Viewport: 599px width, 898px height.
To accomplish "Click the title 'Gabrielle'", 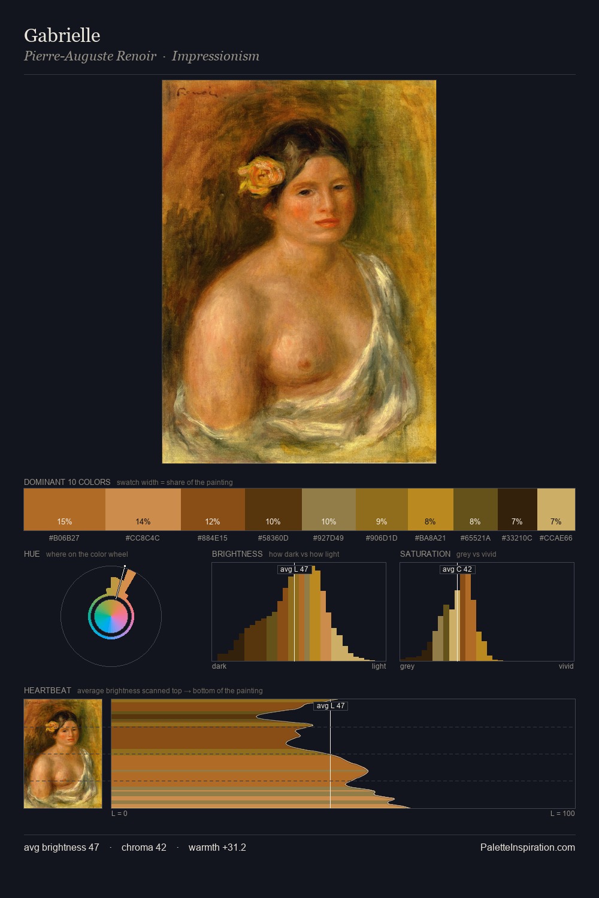I will tap(62, 35).
